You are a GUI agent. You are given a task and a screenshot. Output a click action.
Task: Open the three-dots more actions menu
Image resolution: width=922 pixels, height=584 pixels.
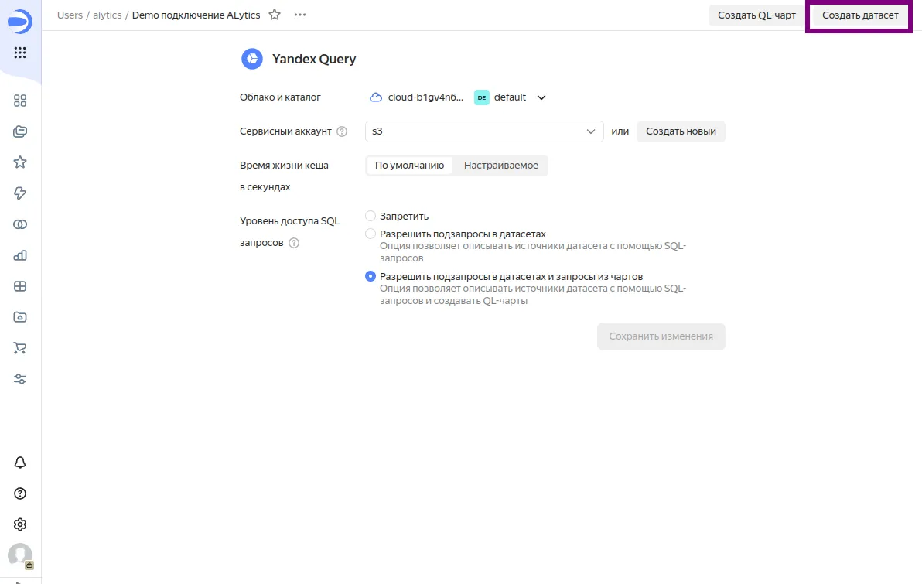coord(300,15)
